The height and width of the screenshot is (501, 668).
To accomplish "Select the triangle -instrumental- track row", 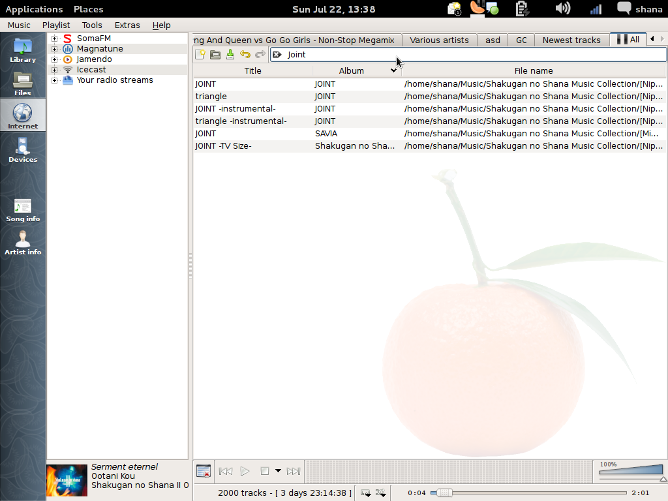I will point(429,121).
